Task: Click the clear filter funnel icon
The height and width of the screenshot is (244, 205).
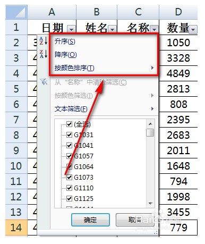Action: [x=44, y=82]
